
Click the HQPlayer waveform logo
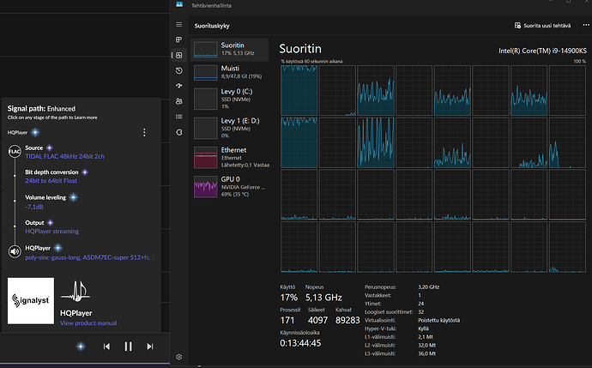[76, 292]
